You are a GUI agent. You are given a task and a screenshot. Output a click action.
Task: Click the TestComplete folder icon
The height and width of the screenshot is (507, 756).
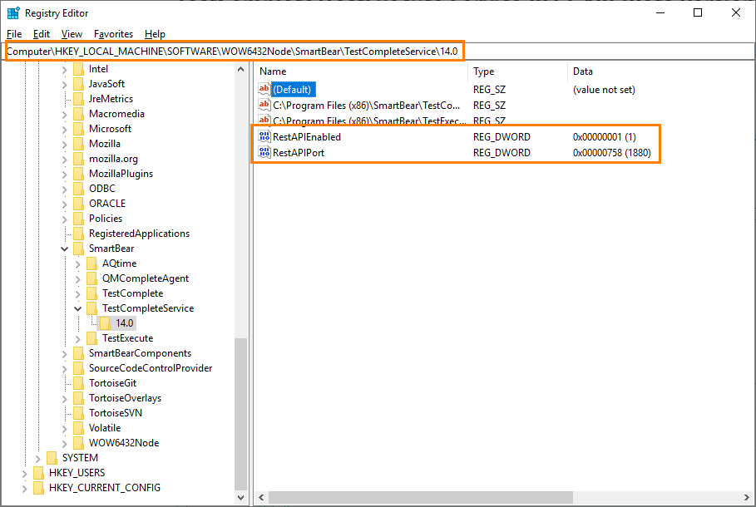91,293
